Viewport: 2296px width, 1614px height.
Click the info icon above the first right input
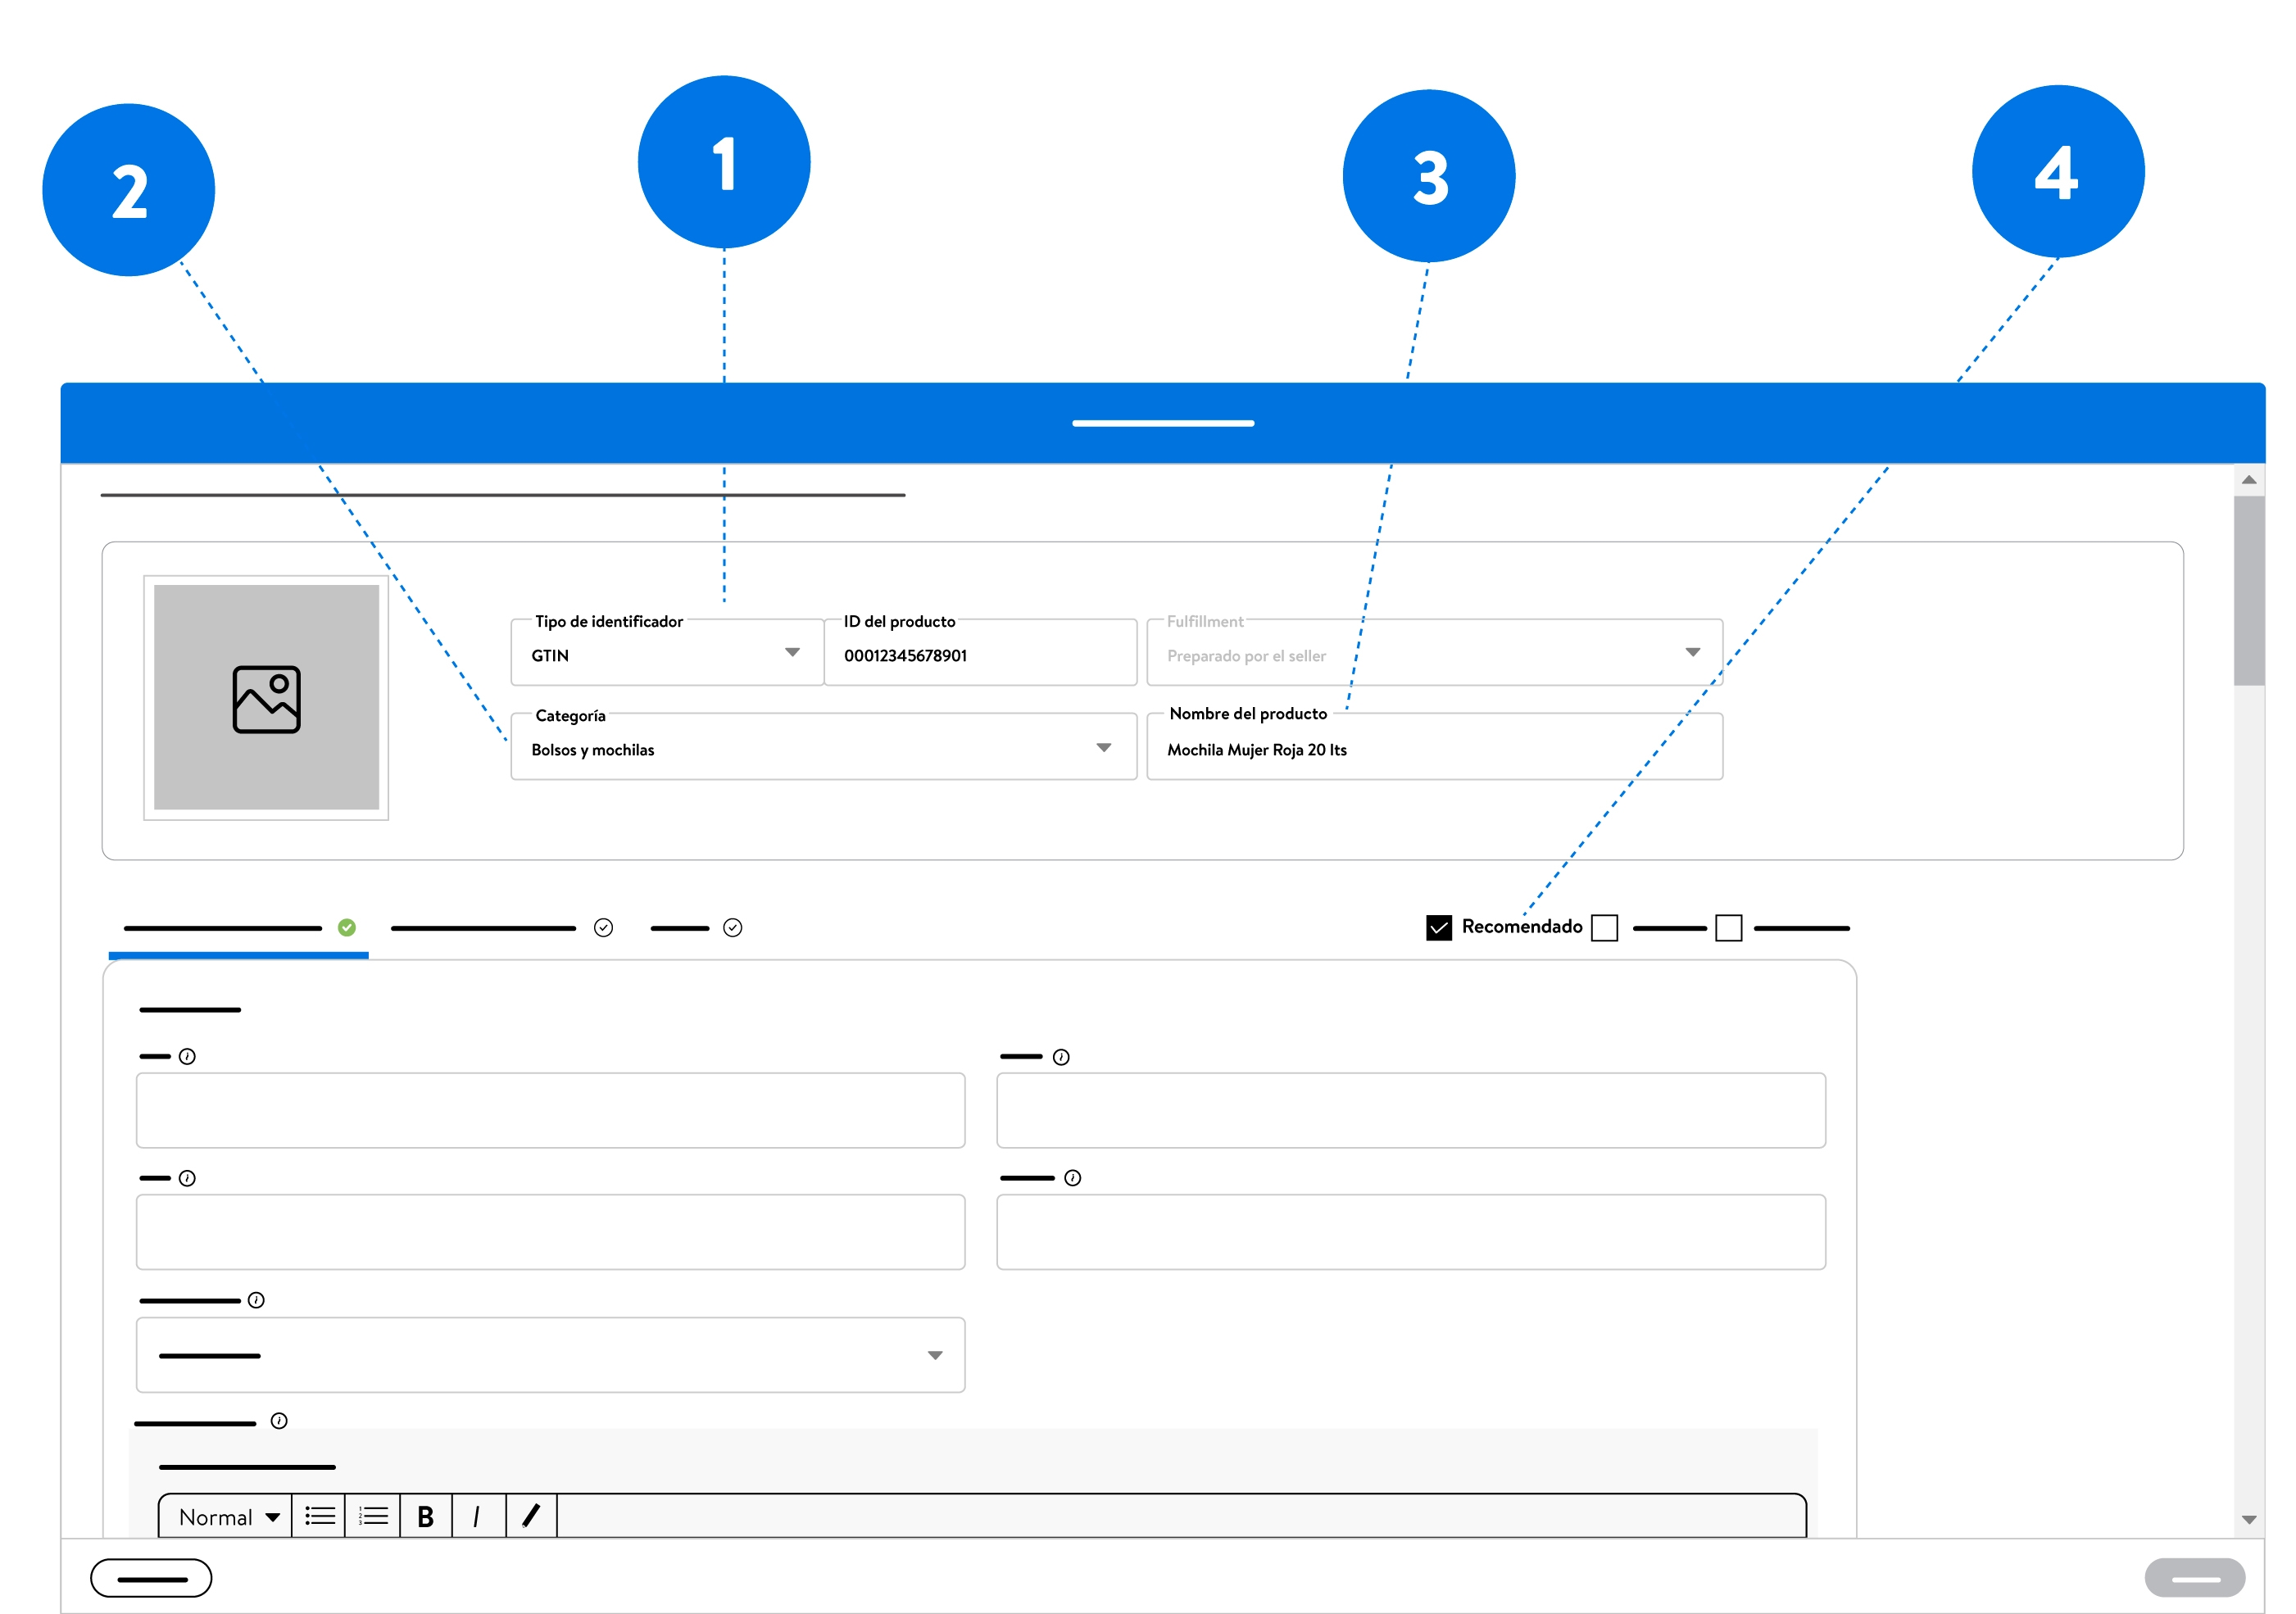[1061, 1057]
